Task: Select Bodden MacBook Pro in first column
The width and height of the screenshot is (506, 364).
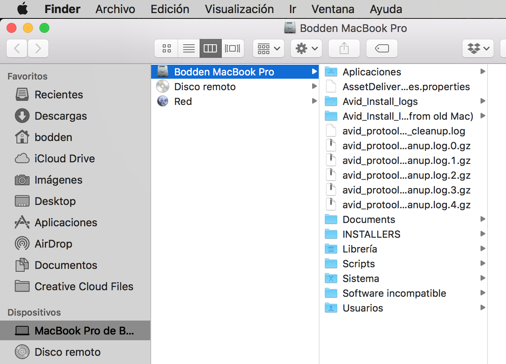Action: click(235, 72)
